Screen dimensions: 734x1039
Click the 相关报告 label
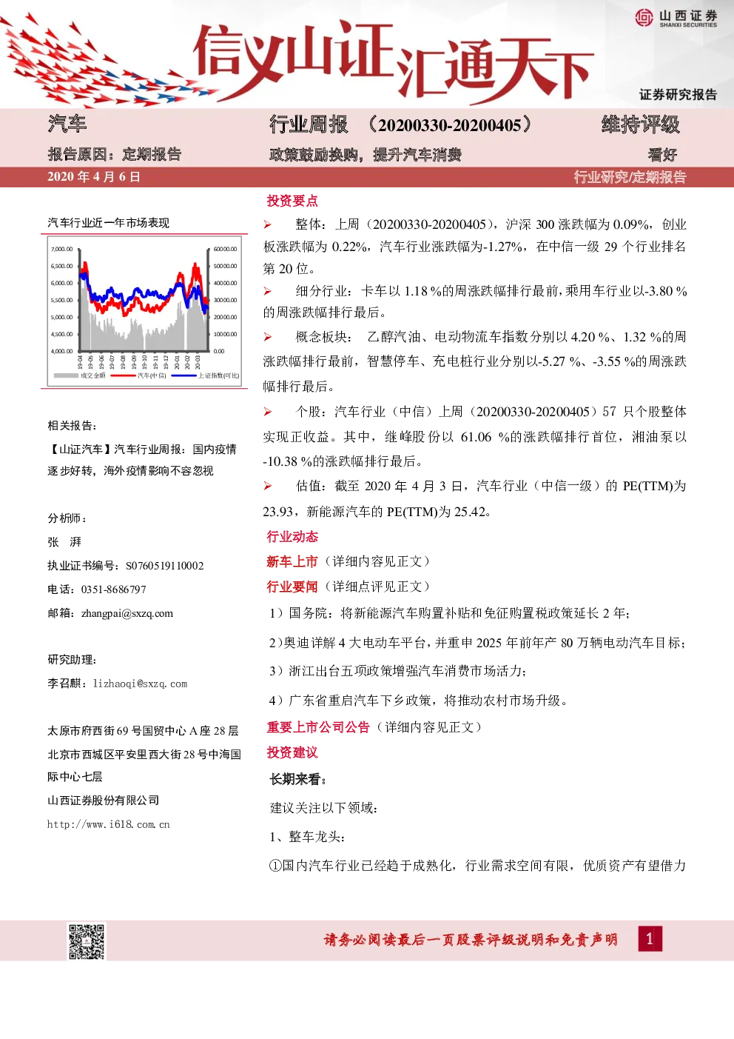point(73,425)
